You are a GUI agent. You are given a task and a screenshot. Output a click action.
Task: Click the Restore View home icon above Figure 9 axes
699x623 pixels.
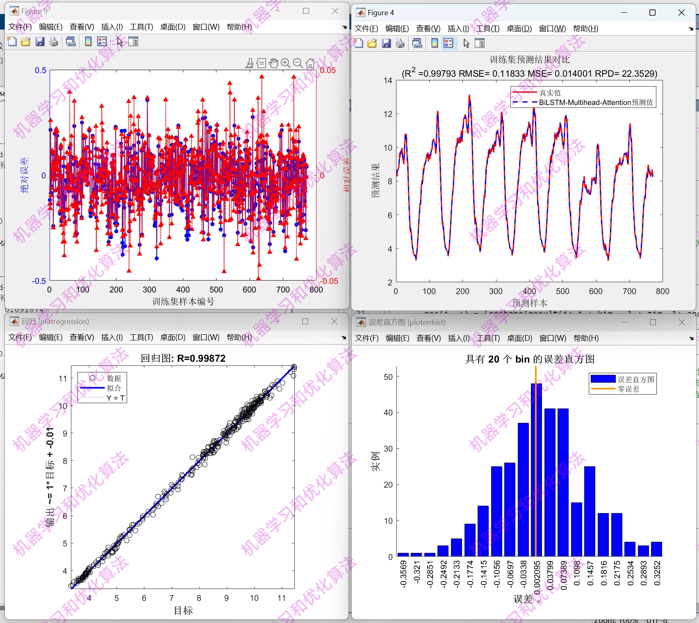tap(310, 63)
